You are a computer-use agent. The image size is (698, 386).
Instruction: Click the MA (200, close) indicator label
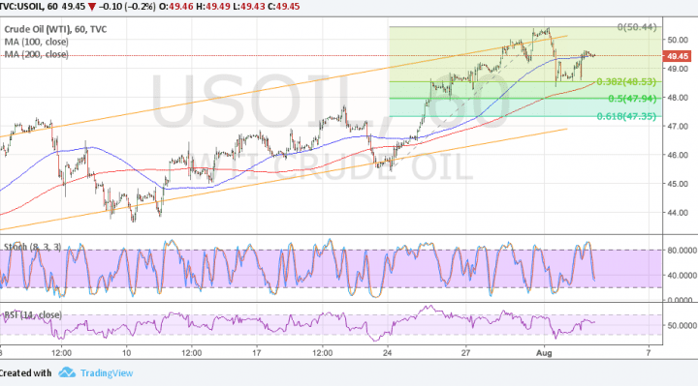[x=37, y=54]
